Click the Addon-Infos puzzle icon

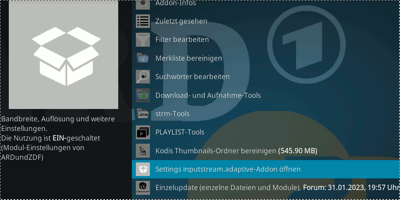pos(143,4)
